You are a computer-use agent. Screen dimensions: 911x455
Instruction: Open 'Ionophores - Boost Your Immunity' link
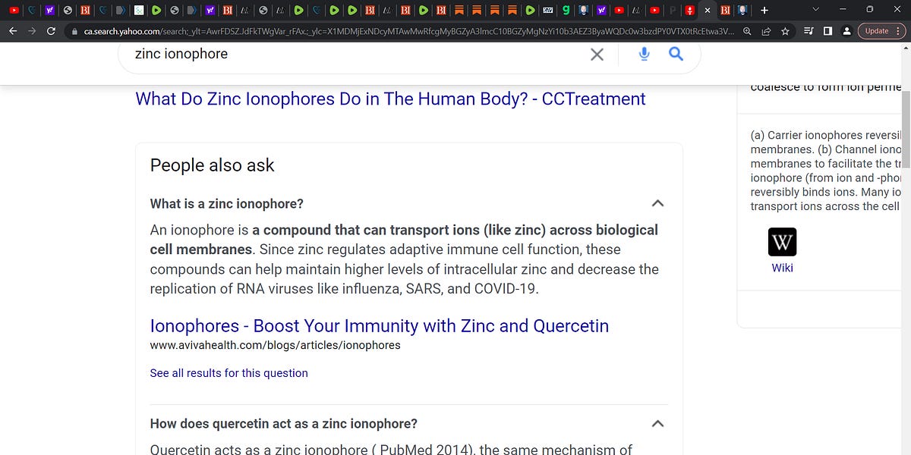point(380,326)
